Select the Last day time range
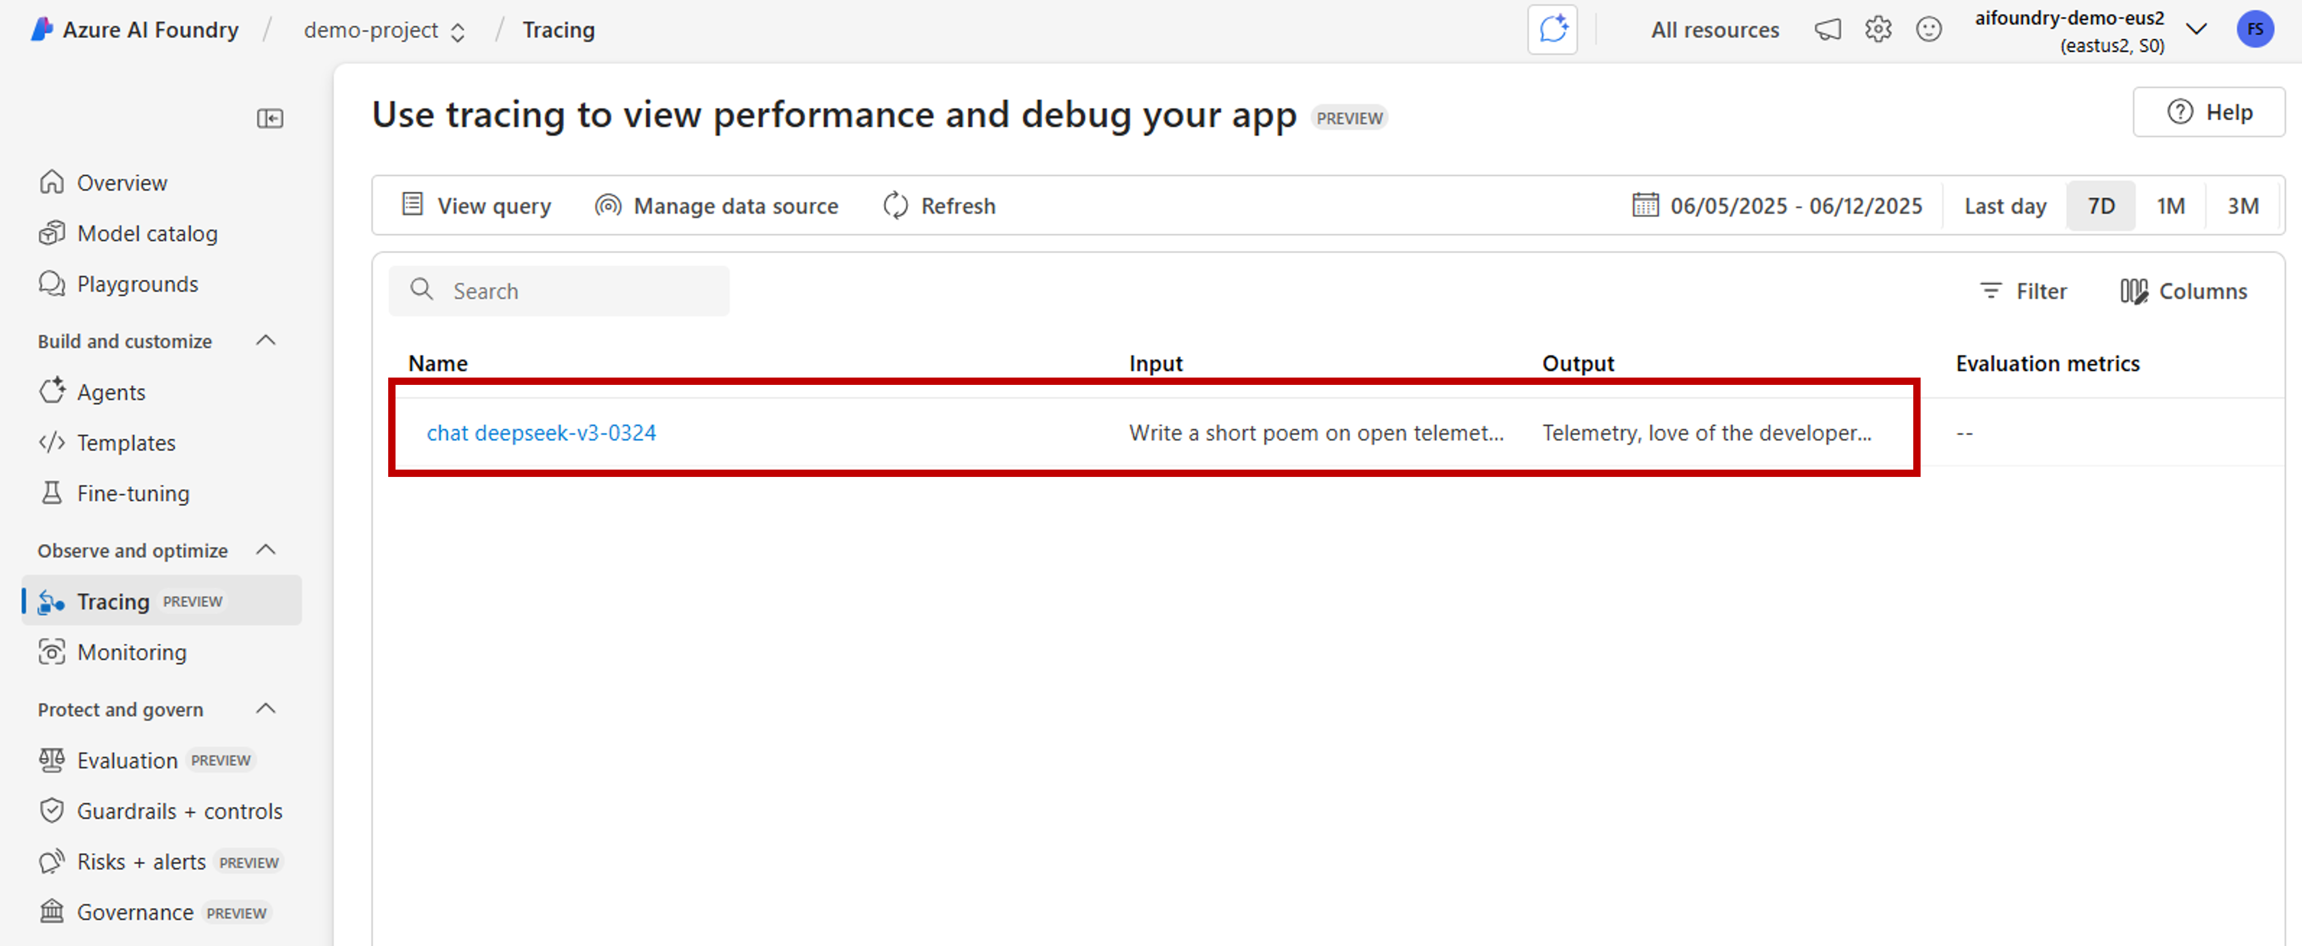 coord(2004,206)
